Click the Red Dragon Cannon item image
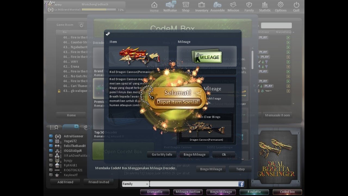The width and height of the screenshot is (348, 196). coord(139,56)
